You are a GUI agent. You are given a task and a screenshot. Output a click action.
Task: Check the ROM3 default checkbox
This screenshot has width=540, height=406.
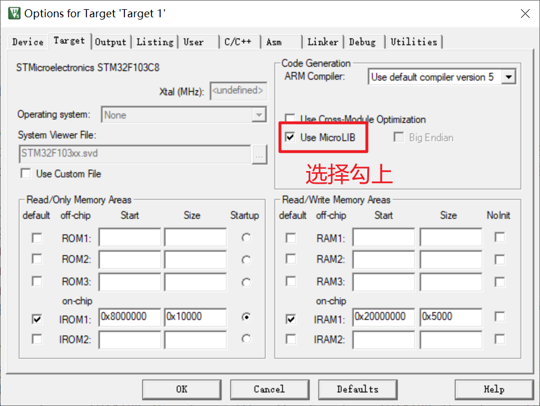point(37,282)
